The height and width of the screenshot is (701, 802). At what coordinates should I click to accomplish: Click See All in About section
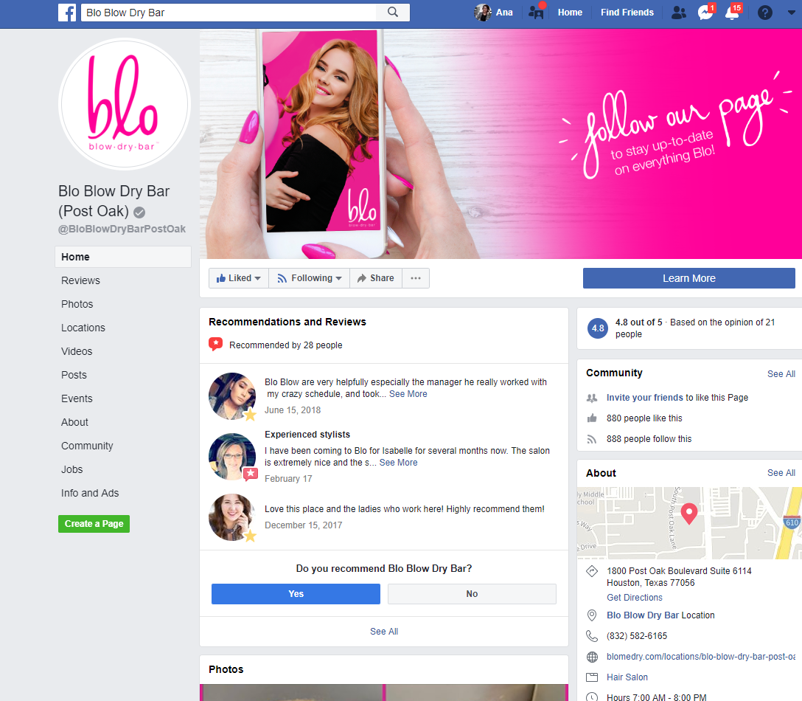781,473
